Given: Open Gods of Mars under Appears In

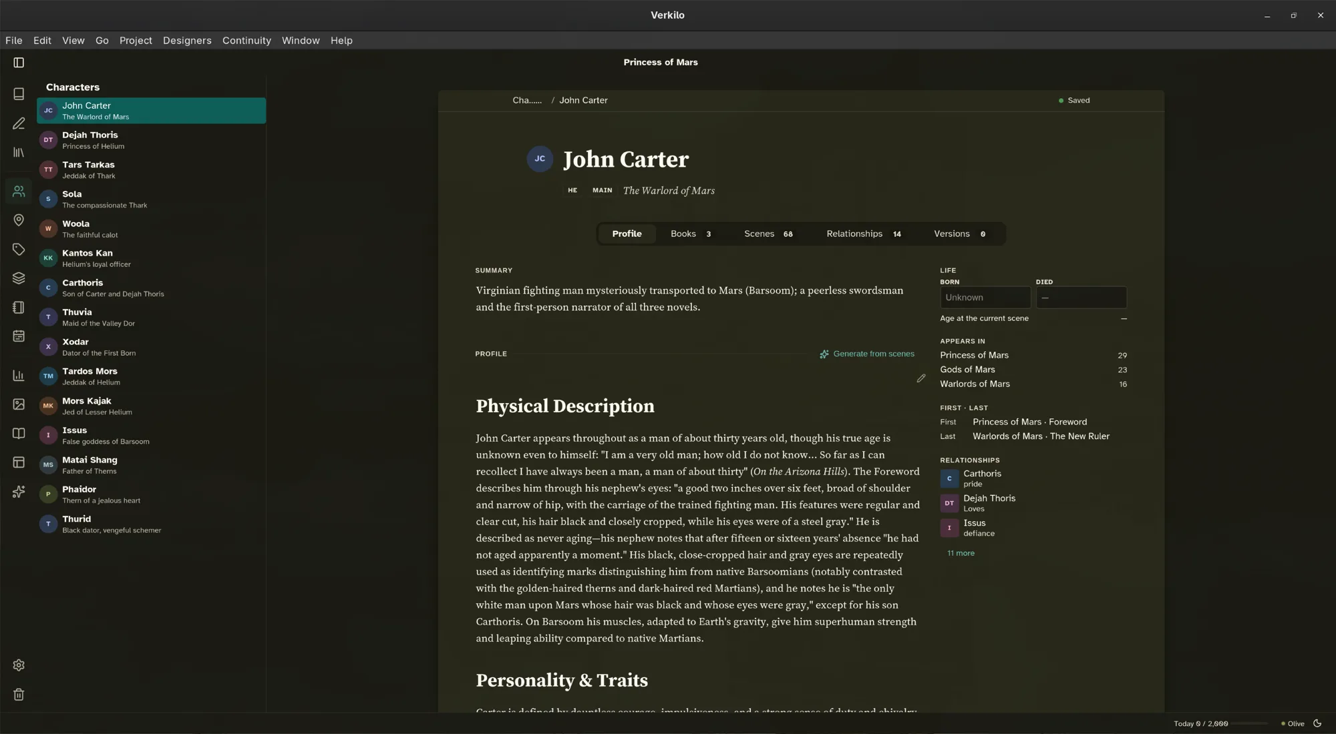Looking at the screenshot, I should click(x=1033, y=370).
